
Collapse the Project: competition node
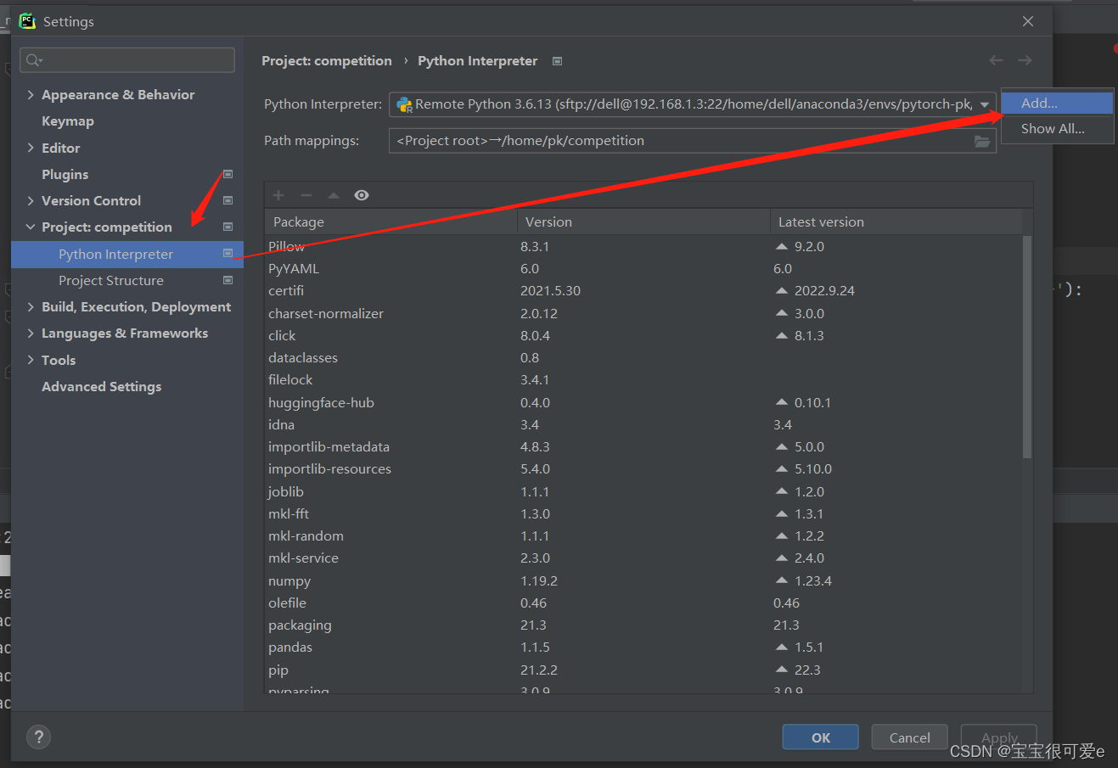click(x=31, y=227)
